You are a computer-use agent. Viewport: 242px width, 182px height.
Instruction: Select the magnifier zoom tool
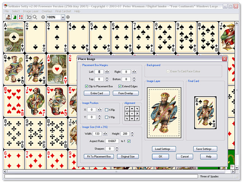pyautogui.click(x=35, y=17)
